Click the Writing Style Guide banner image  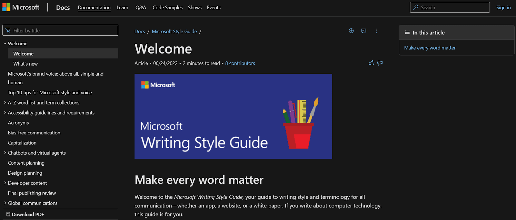pos(233,116)
